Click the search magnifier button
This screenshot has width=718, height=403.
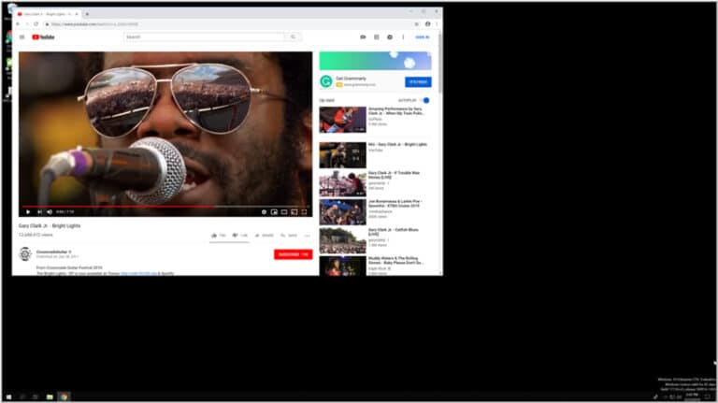[x=293, y=37]
